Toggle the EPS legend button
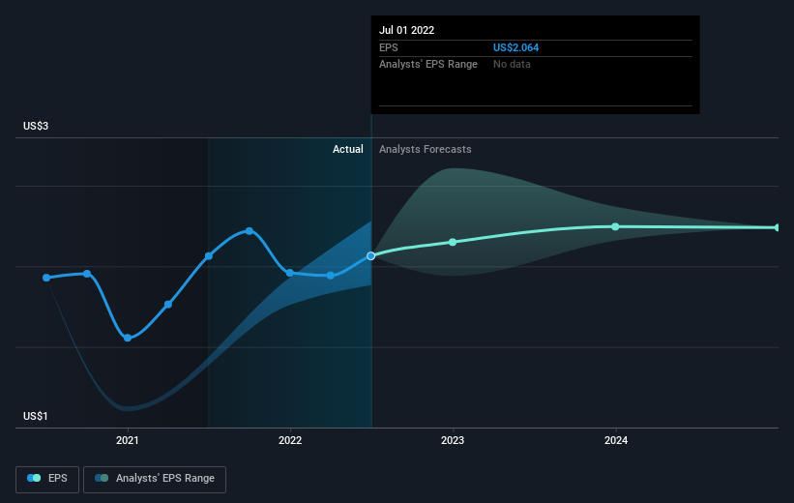Screen dimensions: 794x503 (x=47, y=479)
